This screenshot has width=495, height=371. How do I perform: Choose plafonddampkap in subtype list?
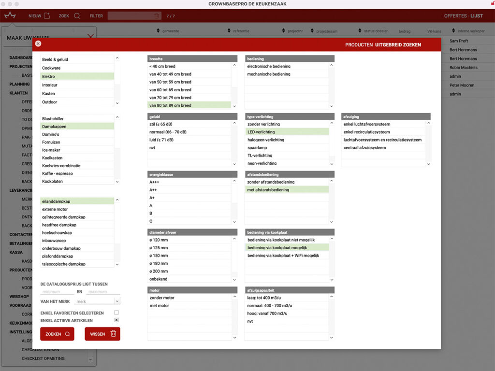pyautogui.click(x=77, y=256)
